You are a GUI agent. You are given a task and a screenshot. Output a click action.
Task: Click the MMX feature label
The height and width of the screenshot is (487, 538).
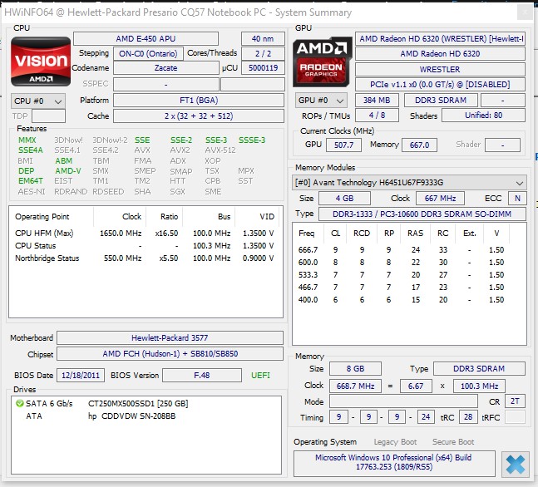(27, 140)
